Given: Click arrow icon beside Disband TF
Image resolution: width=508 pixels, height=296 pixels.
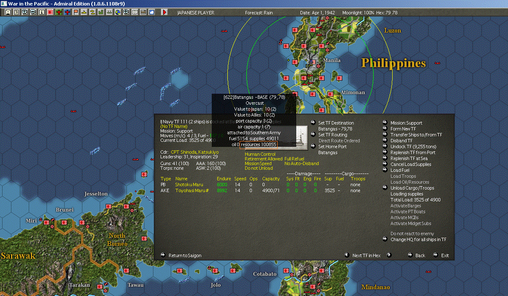Looking at the screenshot, I should tap(385, 141).
